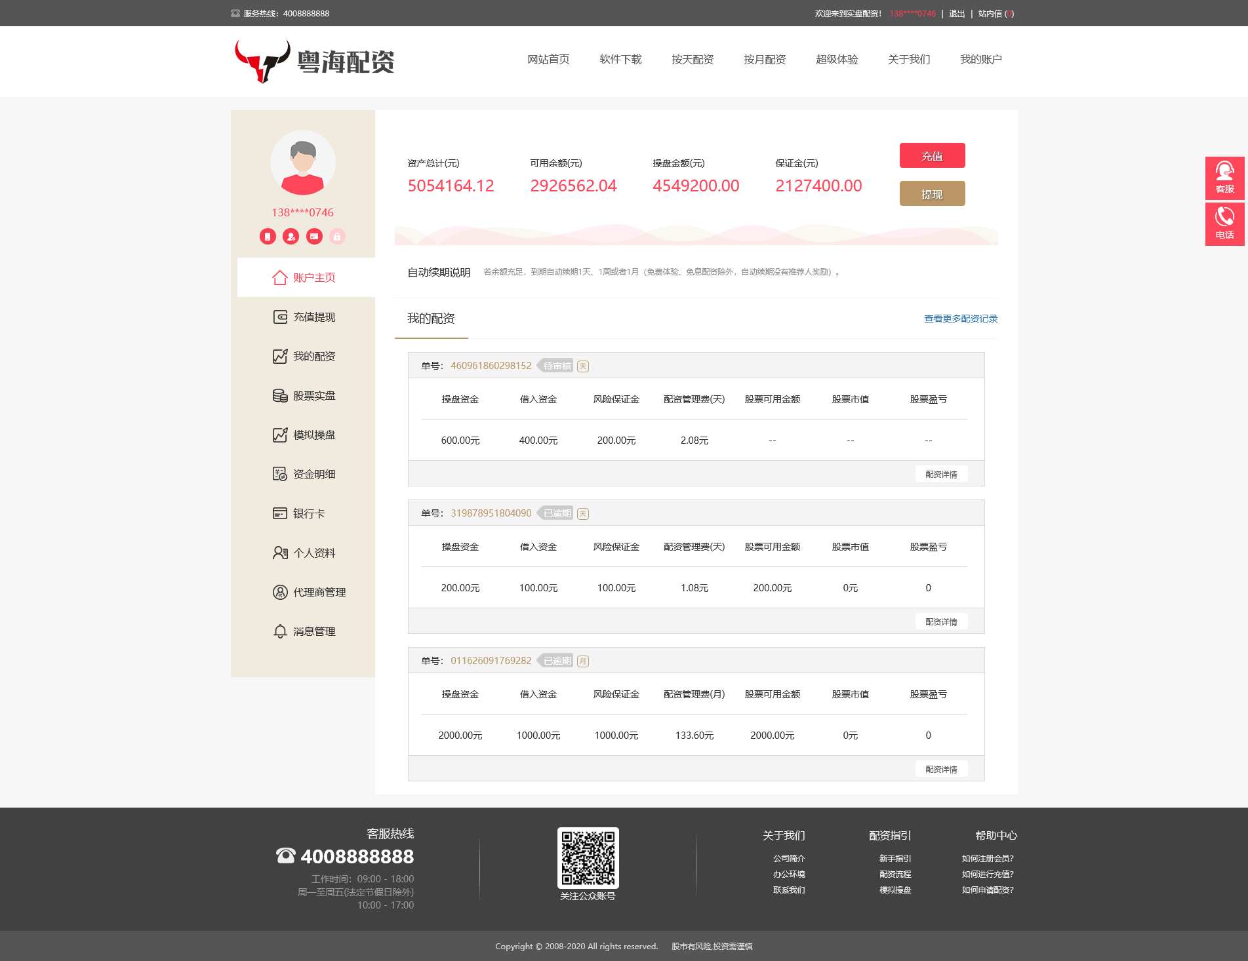Viewport: 1248px width, 961px height.
Task: Click order number 460961860298152
Action: (x=491, y=366)
